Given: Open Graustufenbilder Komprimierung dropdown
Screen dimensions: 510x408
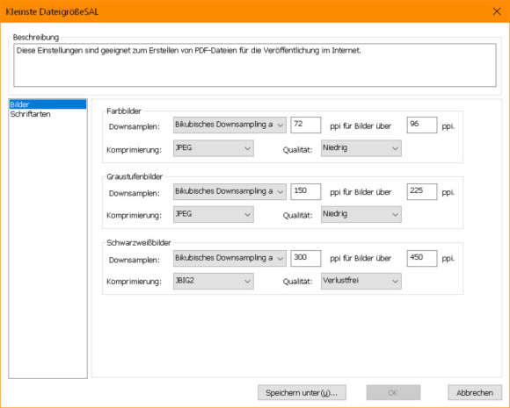Looking at the screenshot, I should 214,215.
